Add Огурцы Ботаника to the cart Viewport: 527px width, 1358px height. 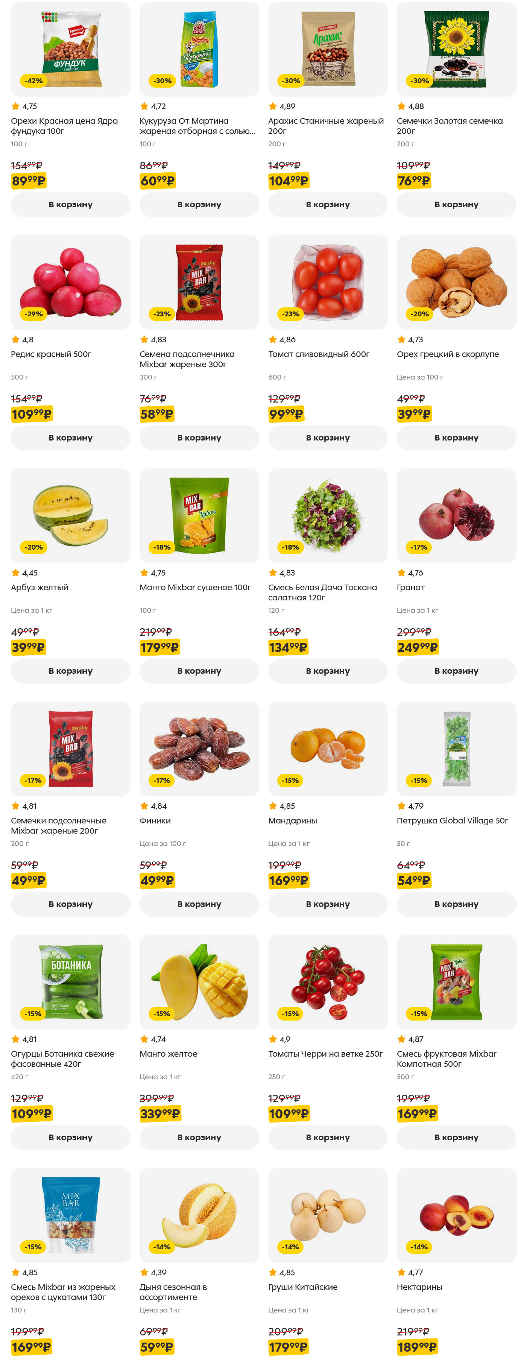coord(70,1137)
